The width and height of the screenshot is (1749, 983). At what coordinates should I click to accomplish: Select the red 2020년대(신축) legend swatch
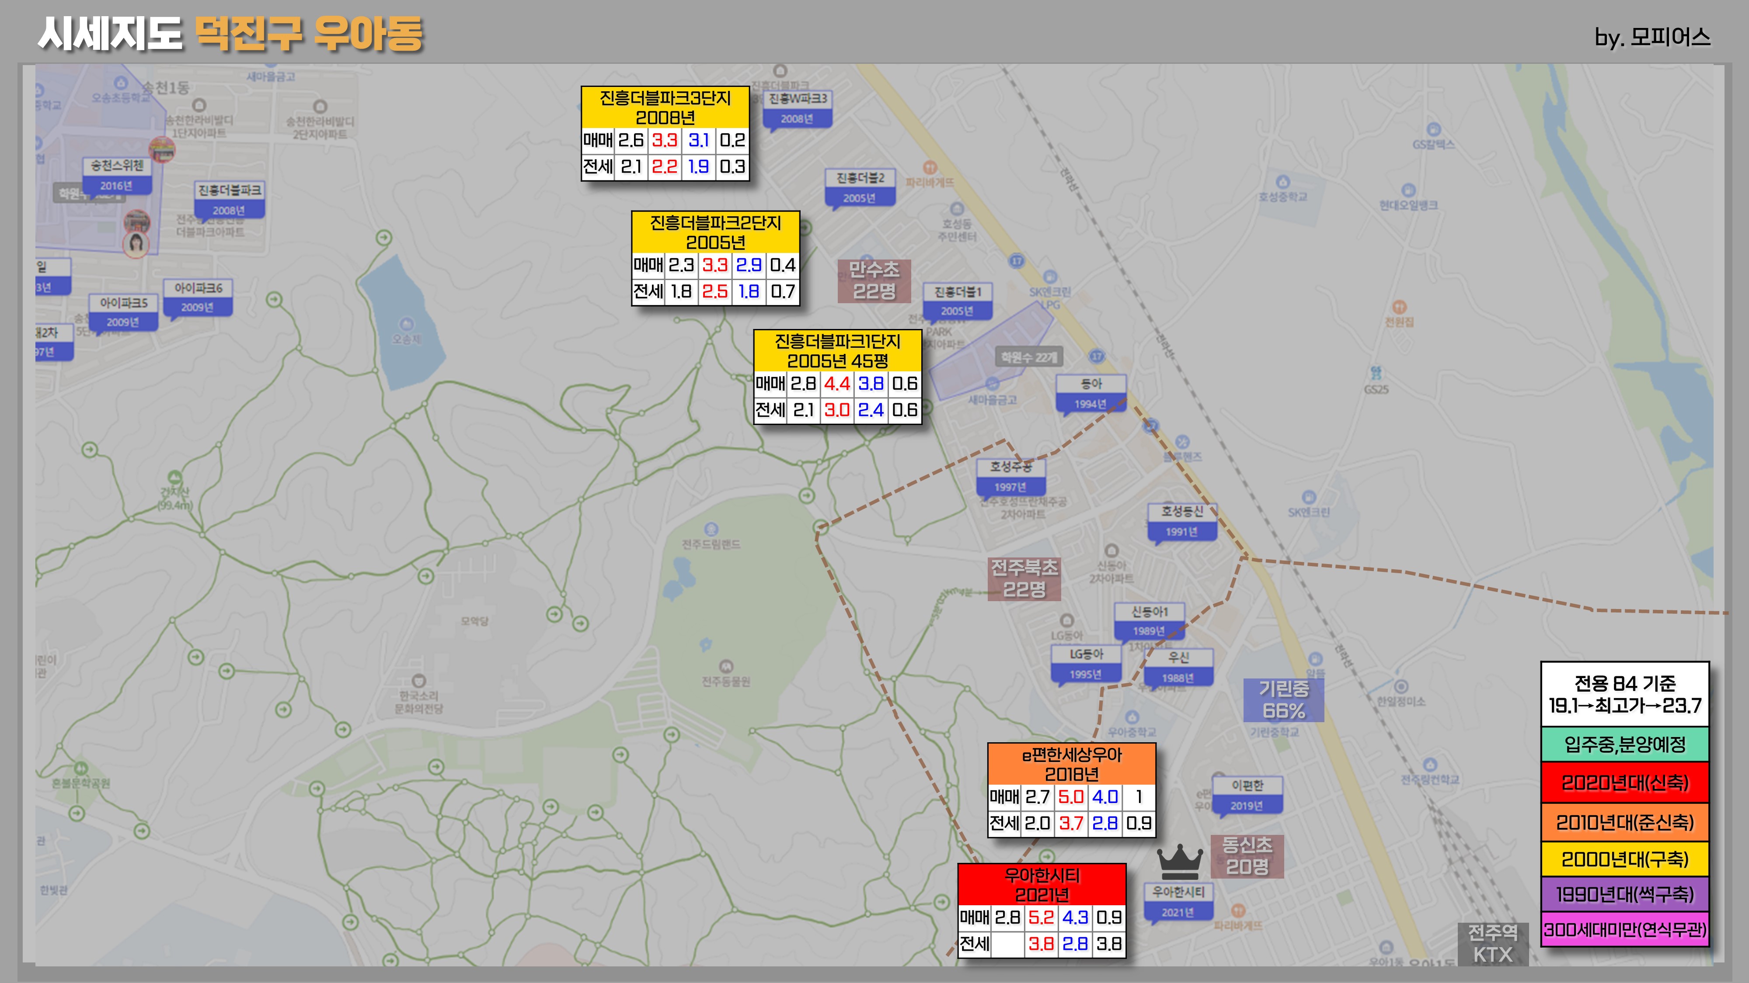click(1624, 783)
